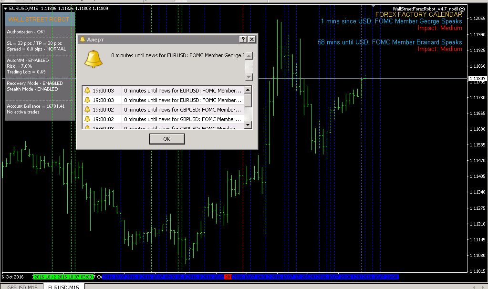Click the FOREX FACTORY CALENDAR heading
The height and width of the screenshot is (289, 488).
pos(419,14)
